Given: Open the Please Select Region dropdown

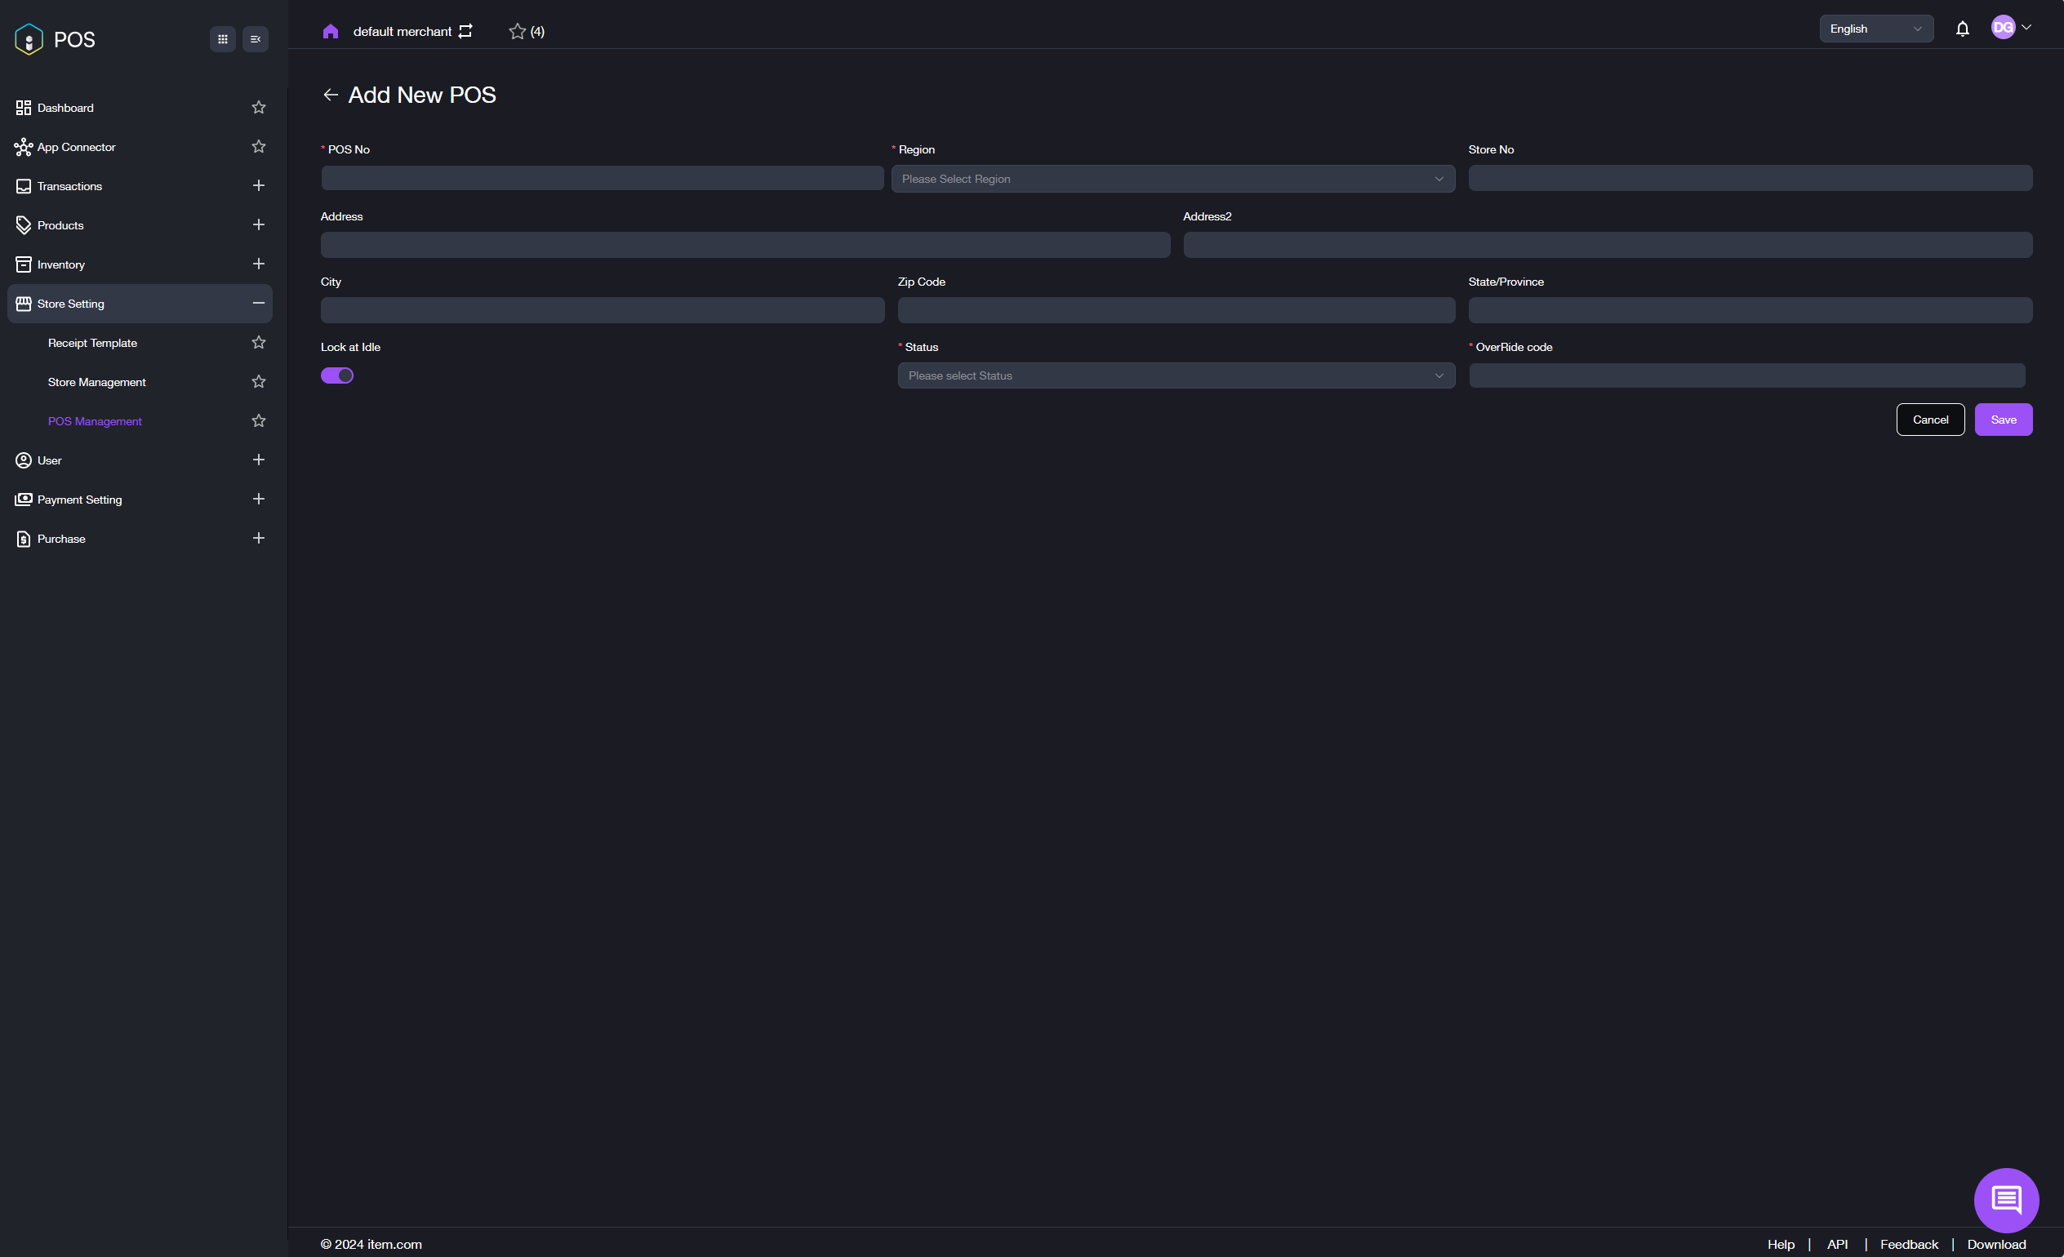Looking at the screenshot, I should click(x=1172, y=179).
